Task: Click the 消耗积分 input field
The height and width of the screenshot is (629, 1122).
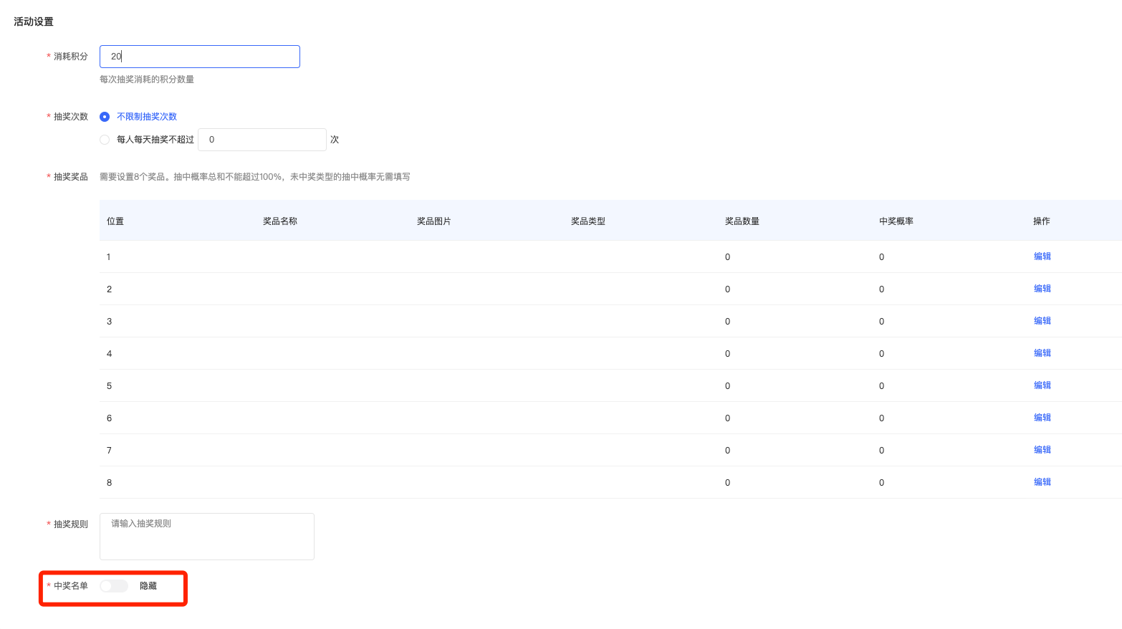Action: pos(199,57)
